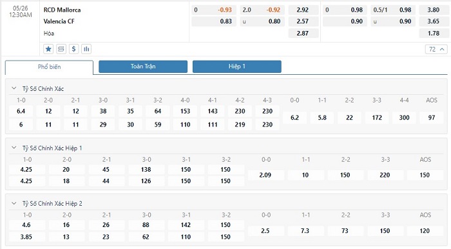The image size is (451, 249).
Task: Open the Valencia CF team name
Action: tap(59, 21)
